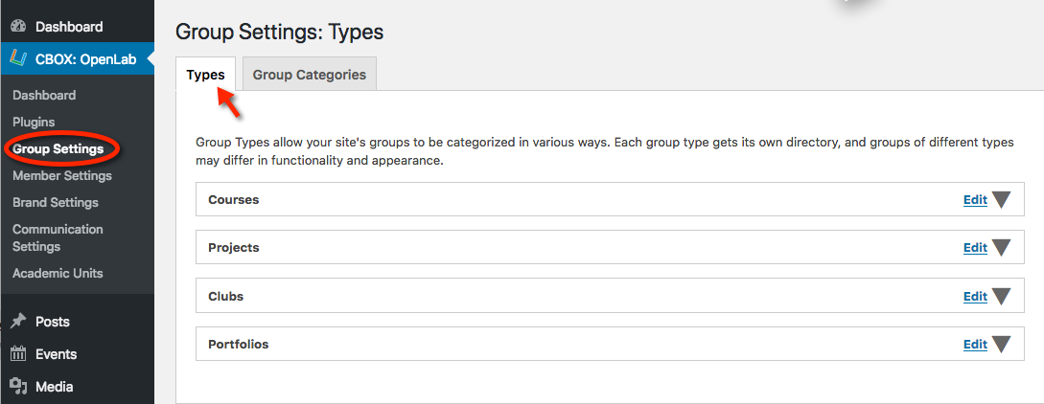Edit the Clubs group type

click(x=975, y=297)
